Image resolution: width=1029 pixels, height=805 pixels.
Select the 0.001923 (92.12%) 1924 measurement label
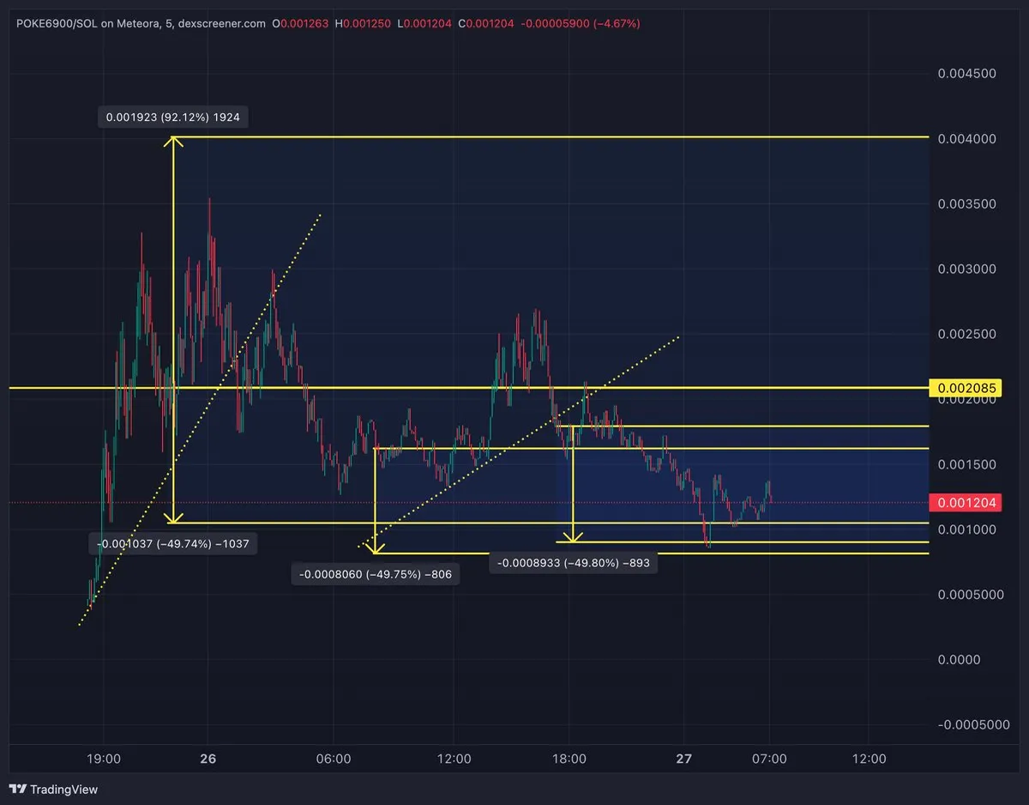pyautogui.click(x=173, y=118)
